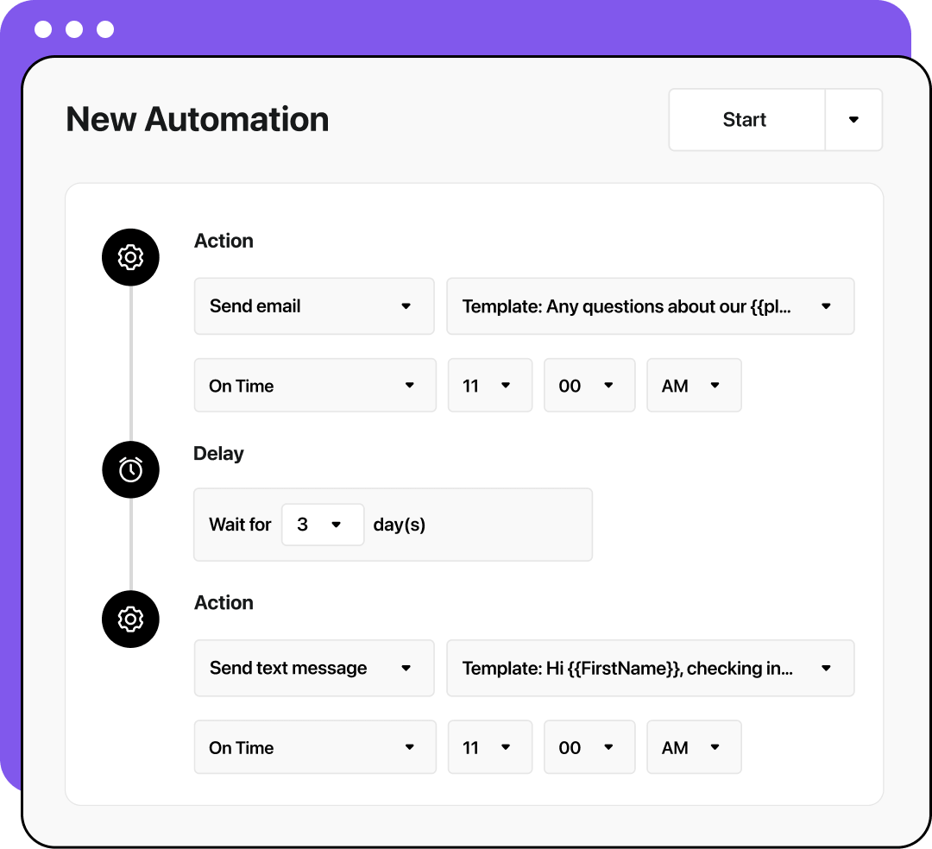Open the Send email action dropdown

coord(313,305)
